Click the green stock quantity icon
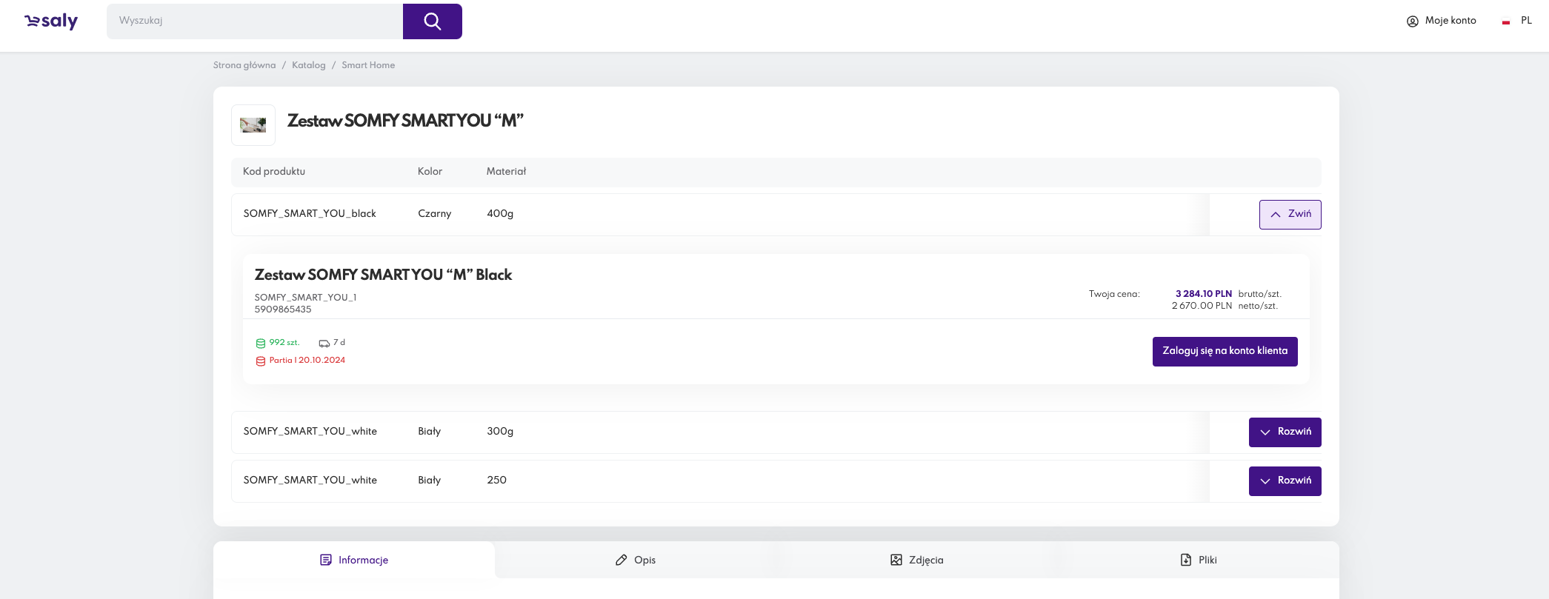This screenshot has height=599, width=1549. tap(261, 344)
